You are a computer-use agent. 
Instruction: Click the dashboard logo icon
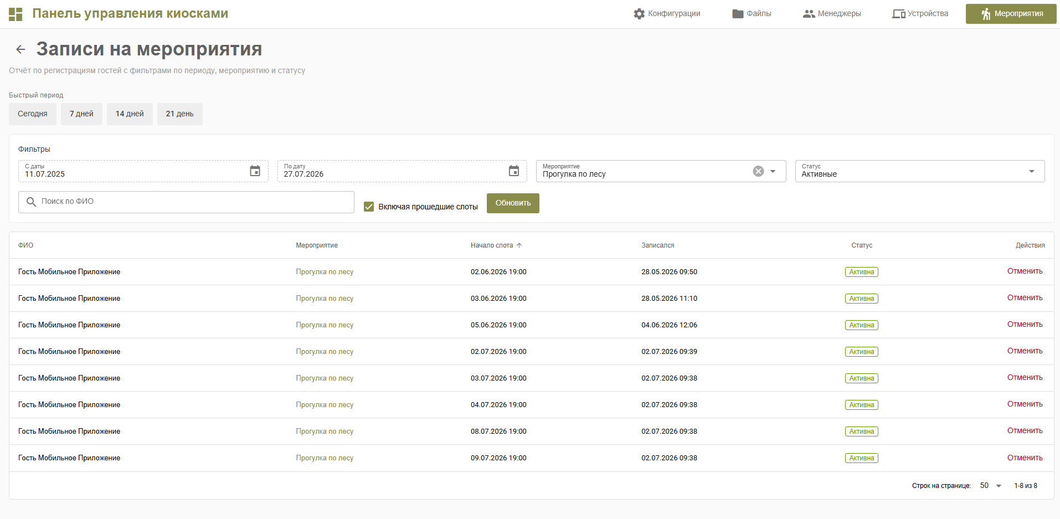point(16,14)
